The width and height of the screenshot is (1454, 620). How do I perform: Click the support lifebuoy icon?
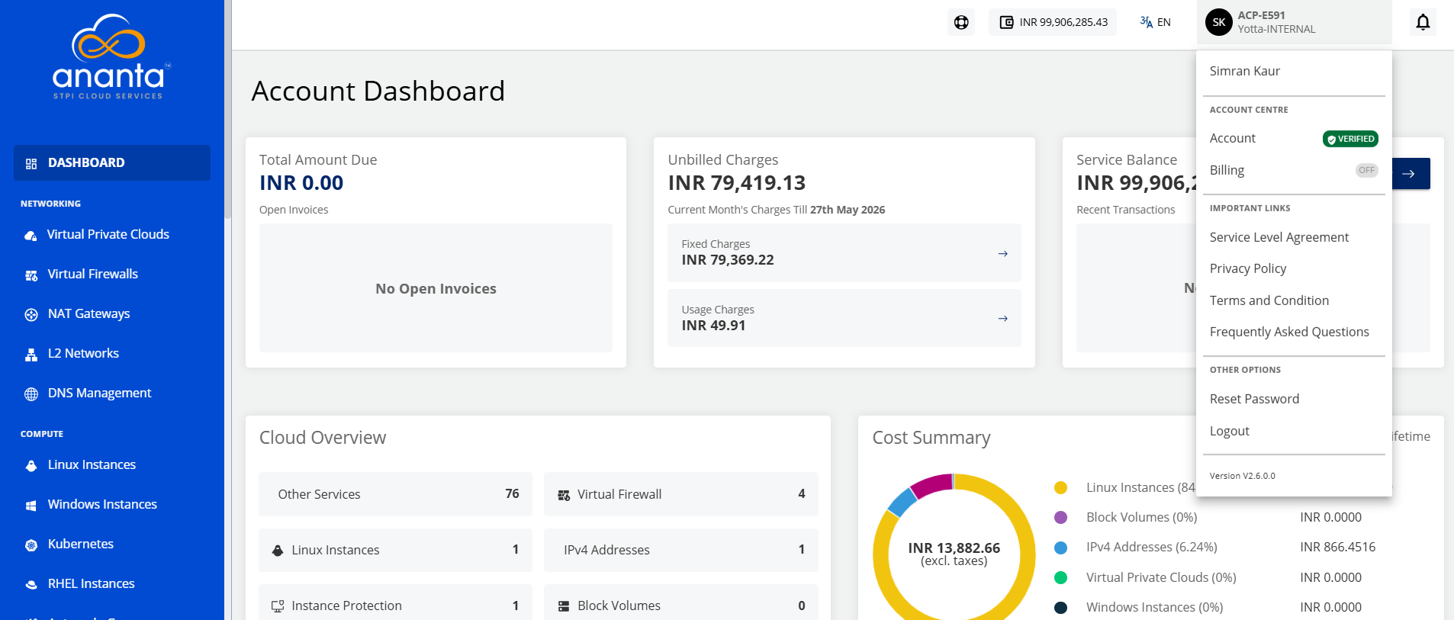(961, 22)
